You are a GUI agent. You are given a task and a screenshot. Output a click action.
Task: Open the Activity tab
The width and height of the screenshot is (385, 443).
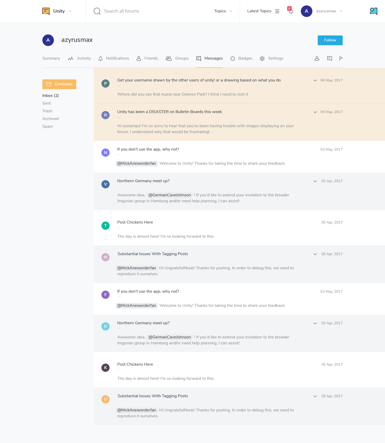coord(79,58)
